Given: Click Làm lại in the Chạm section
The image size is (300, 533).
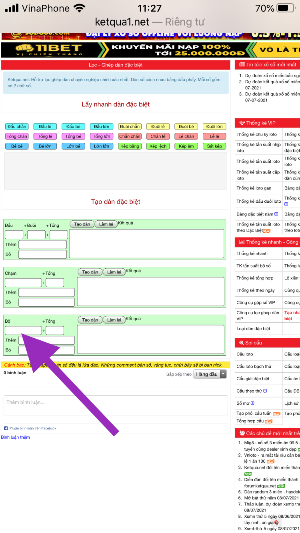Looking at the screenshot, I should (114, 272).
